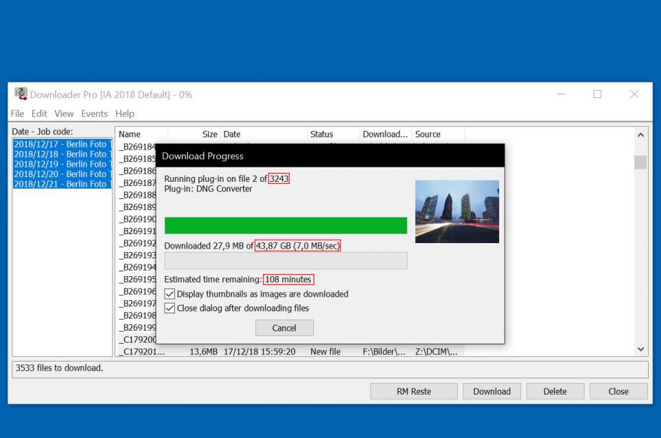Select file row _B269194
This screenshot has width=661, height=438.
pyautogui.click(x=138, y=267)
